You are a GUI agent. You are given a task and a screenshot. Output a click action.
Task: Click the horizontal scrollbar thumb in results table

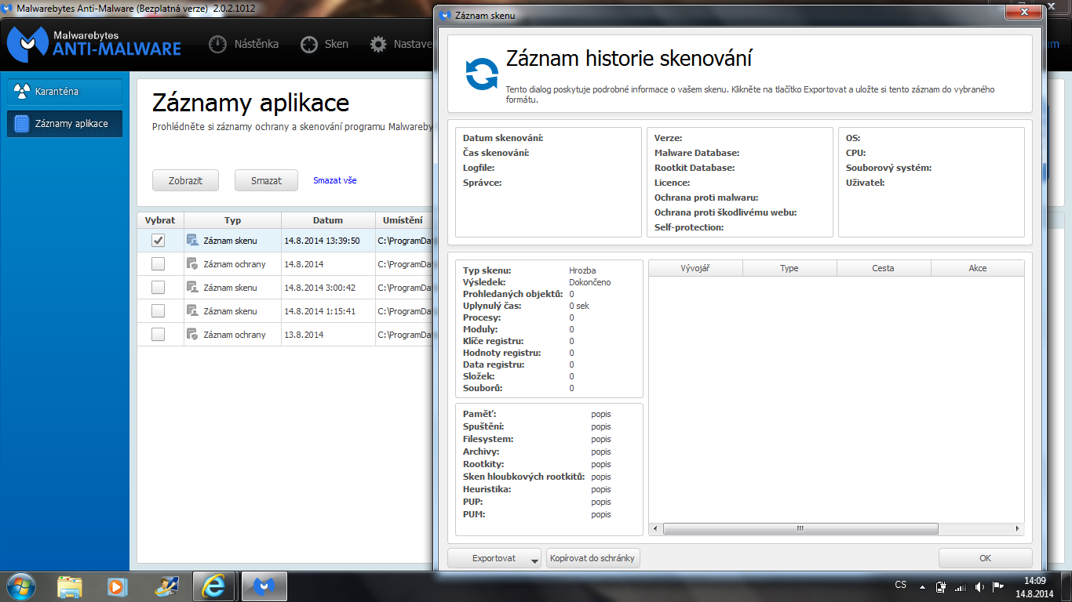point(800,528)
